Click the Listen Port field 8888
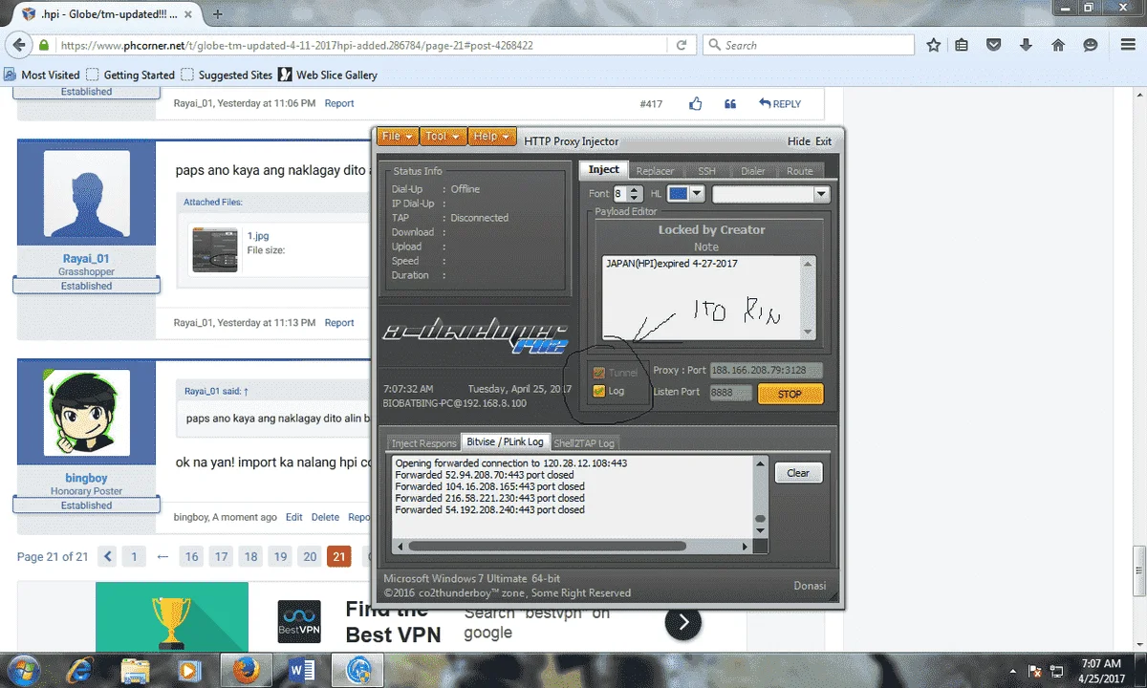The width and height of the screenshot is (1147, 688). point(730,392)
